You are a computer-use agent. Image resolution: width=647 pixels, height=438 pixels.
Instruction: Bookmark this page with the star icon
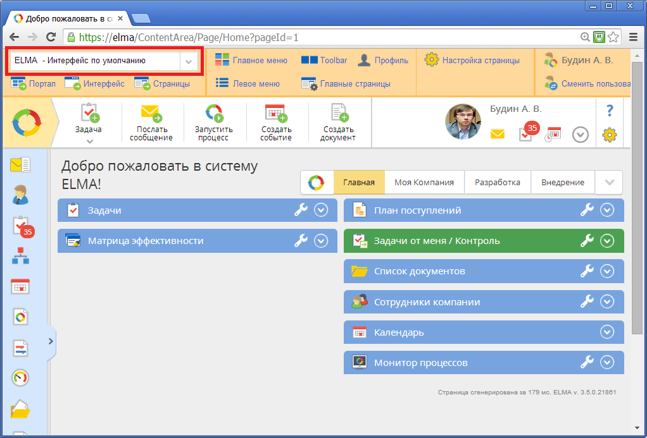613,37
